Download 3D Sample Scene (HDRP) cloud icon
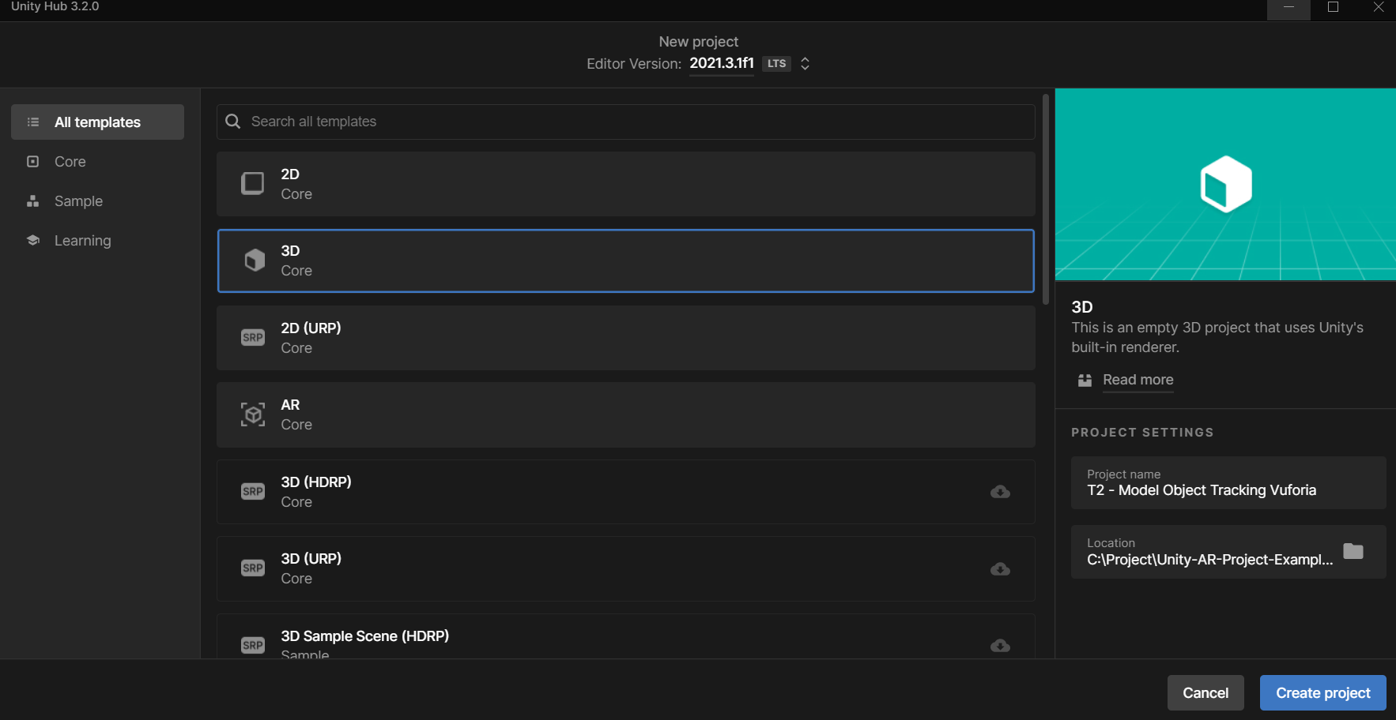This screenshot has height=720, width=1396. [x=1000, y=646]
